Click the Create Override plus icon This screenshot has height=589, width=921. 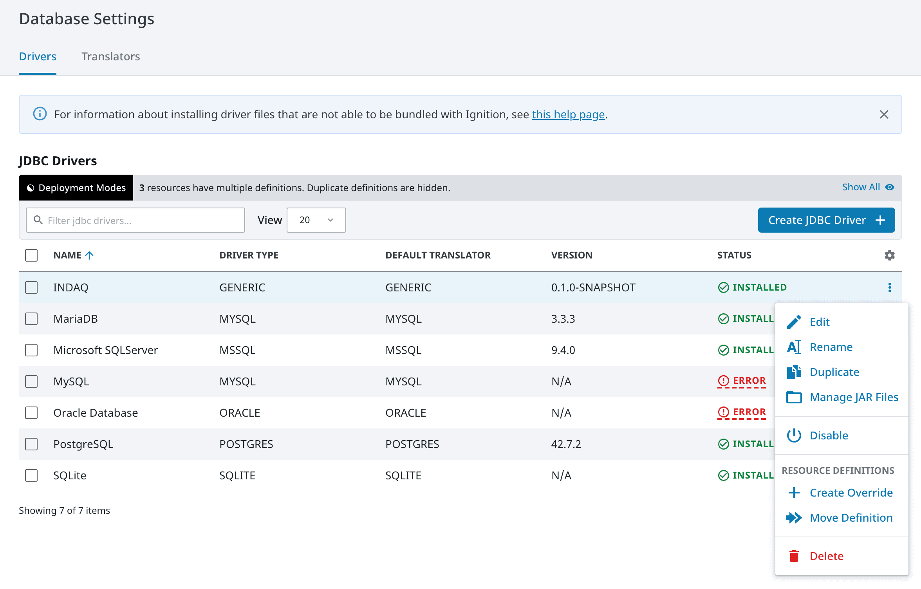coord(794,493)
